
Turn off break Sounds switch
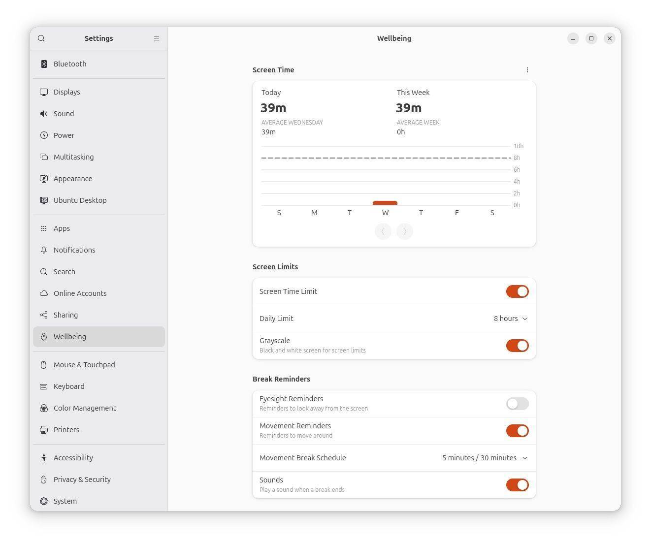[x=517, y=485]
